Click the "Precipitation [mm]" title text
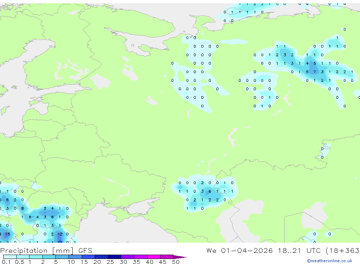This screenshot has height=264, width=360. [x=37, y=251]
